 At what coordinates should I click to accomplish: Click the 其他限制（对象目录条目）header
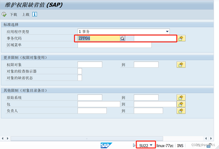tap(107, 90)
